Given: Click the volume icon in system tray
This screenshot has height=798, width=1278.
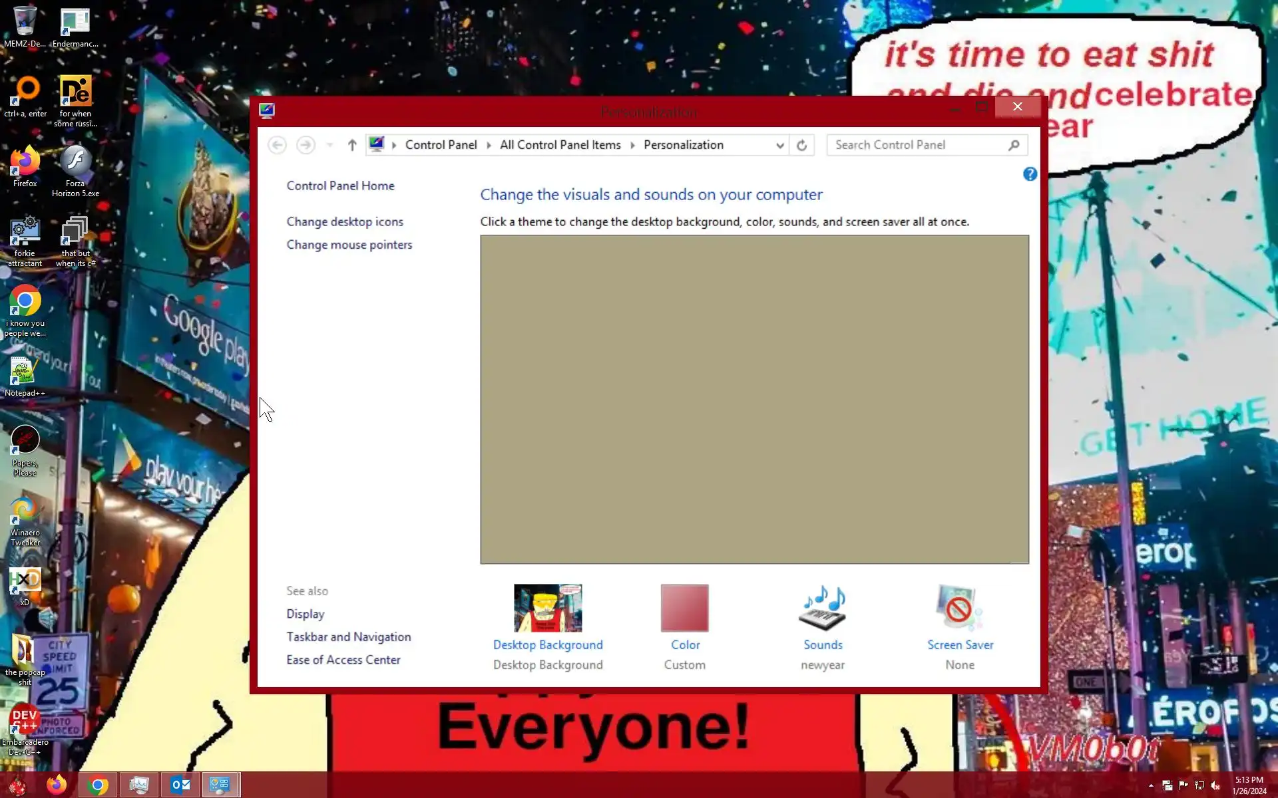Looking at the screenshot, I should point(1215,785).
